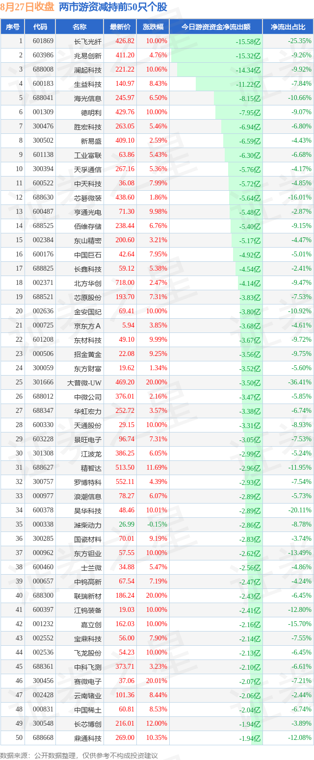Click the 最新价 column header
This screenshot has height=760, width=314.
(120, 27)
